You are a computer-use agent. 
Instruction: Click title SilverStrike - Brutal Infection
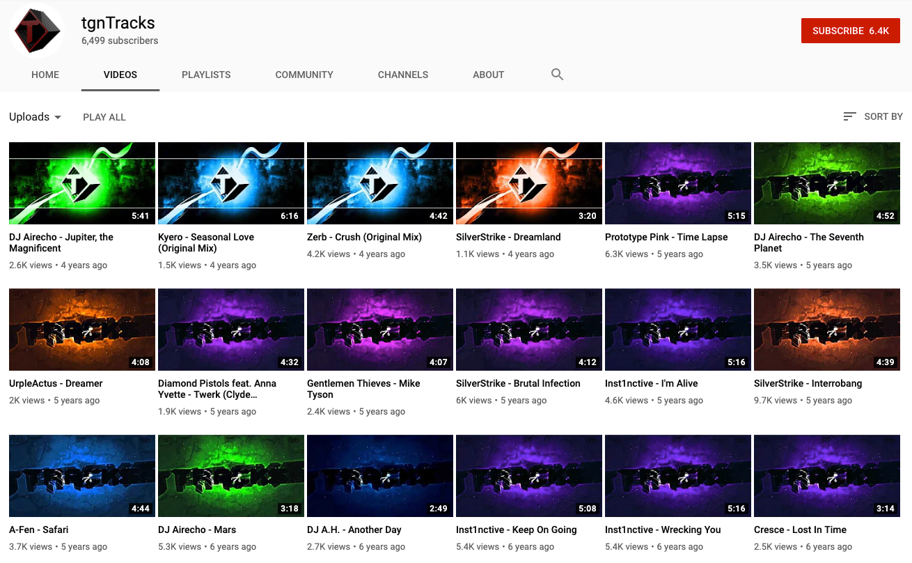point(518,383)
